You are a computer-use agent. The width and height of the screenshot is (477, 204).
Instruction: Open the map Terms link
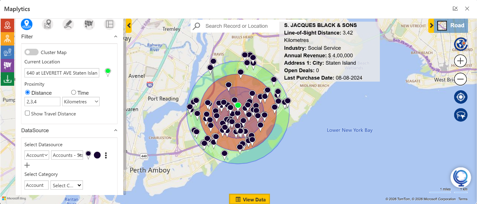click(x=463, y=199)
